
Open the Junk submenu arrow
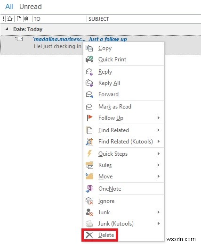[159, 212]
